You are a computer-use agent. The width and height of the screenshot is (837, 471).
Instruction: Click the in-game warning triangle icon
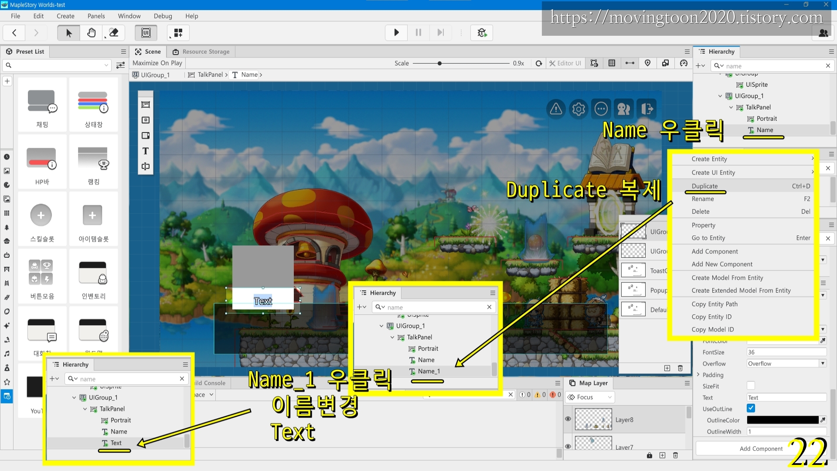(x=556, y=109)
